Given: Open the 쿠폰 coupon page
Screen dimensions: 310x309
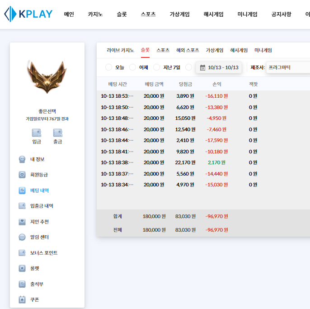Looking at the screenshot, I should [35, 299].
